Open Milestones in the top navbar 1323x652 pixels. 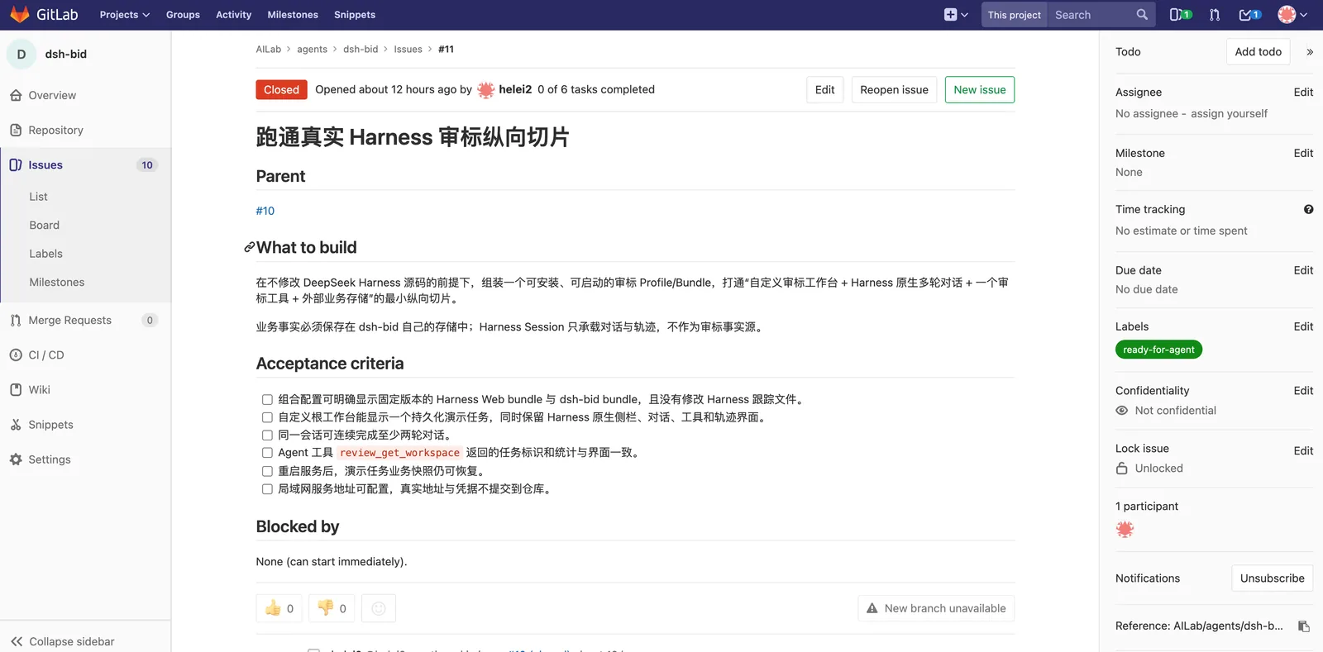(293, 15)
